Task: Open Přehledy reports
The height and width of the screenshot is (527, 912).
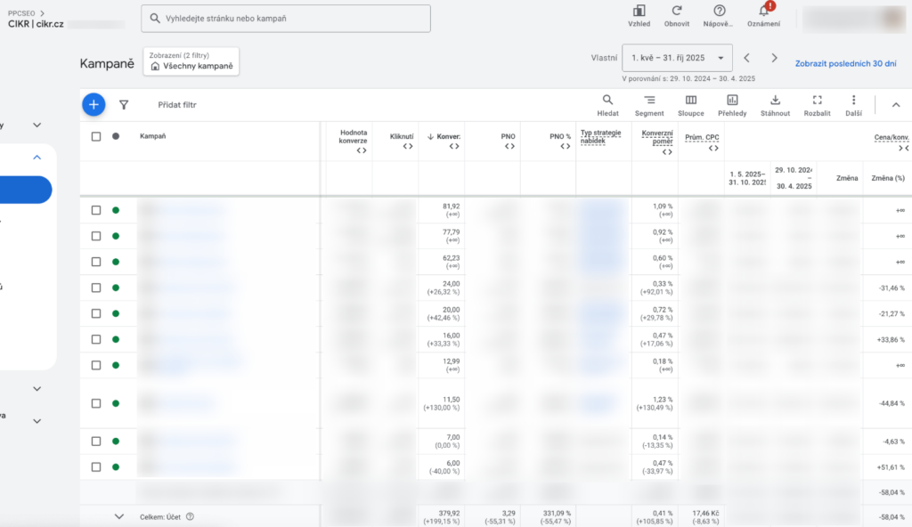Action: [x=732, y=105]
